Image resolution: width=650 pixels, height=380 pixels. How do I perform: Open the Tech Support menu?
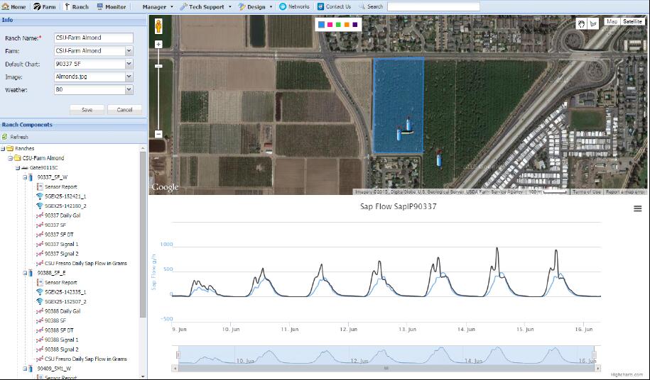click(x=205, y=6)
